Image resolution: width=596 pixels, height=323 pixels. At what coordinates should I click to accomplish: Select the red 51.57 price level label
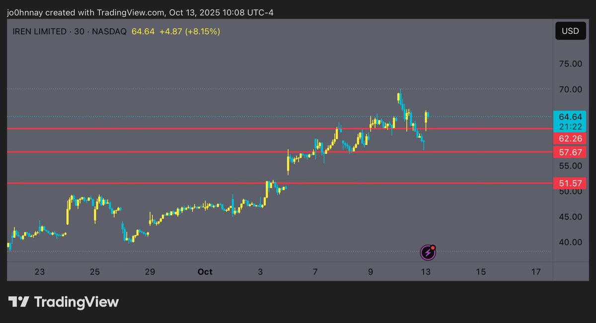pos(570,184)
